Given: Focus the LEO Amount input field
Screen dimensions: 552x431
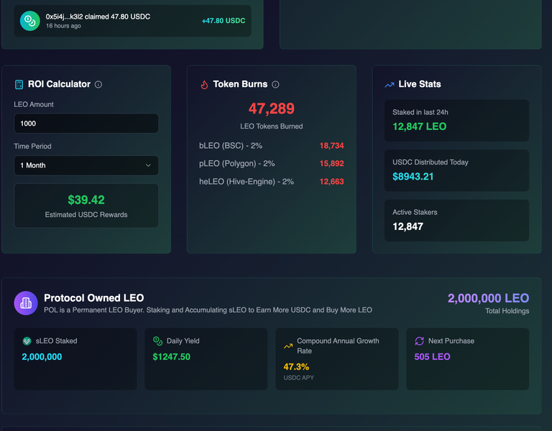Looking at the screenshot, I should coord(86,124).
